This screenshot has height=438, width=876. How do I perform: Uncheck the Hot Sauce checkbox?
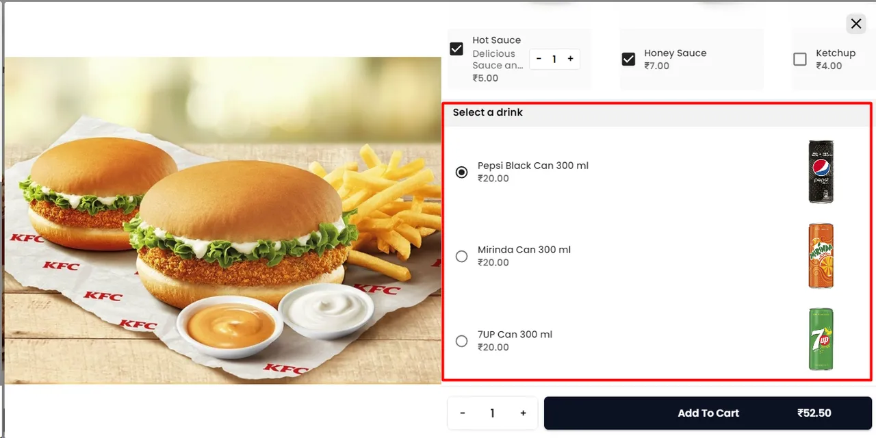point(456,49)
